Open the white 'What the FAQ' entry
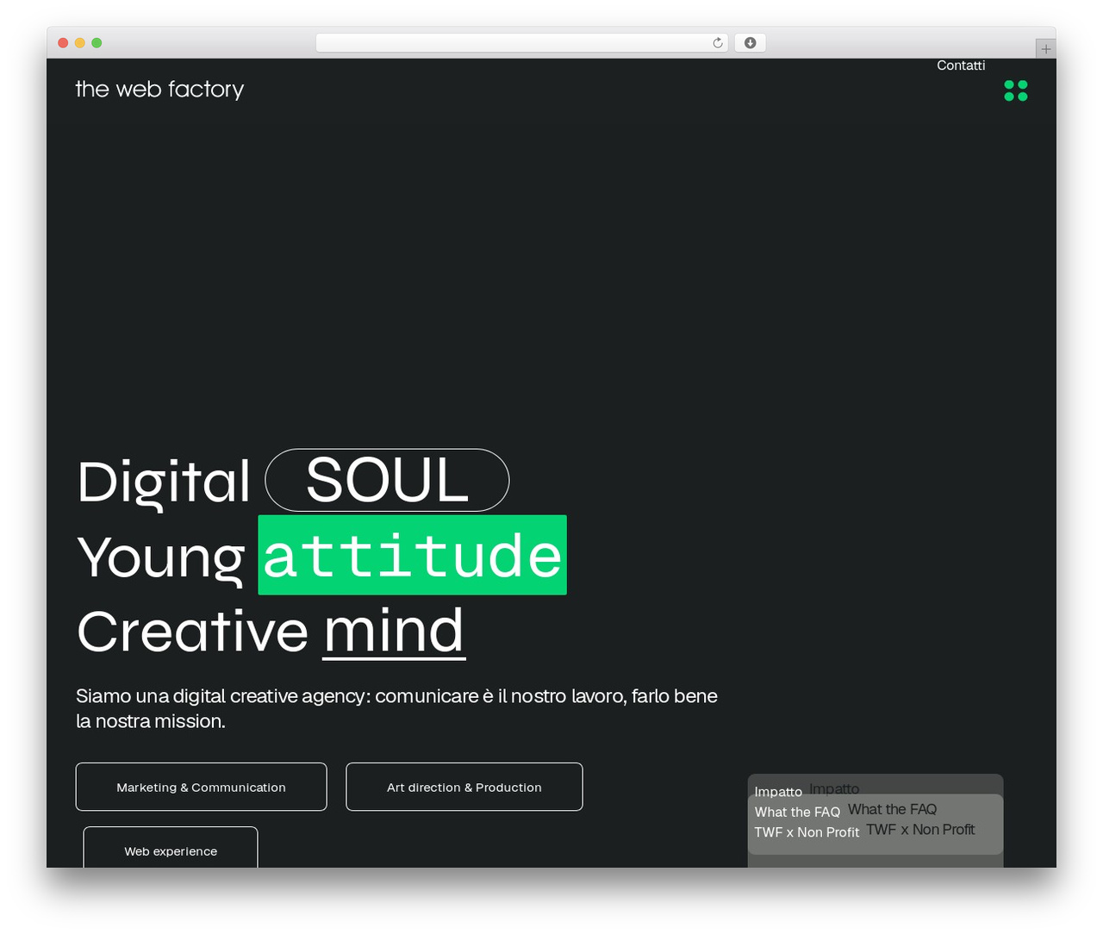This screenshot has height=934, width=1103. click(797, 812)
